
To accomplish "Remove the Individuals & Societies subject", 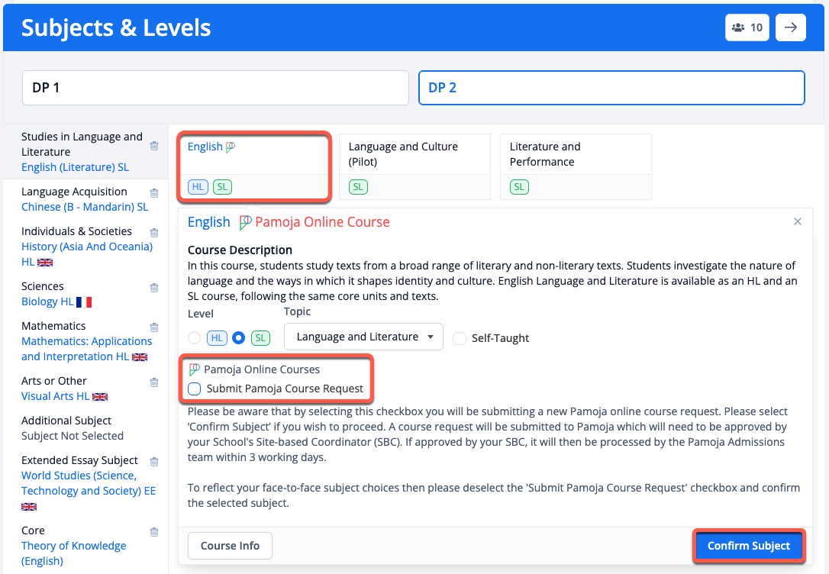I will pos(154,233).
